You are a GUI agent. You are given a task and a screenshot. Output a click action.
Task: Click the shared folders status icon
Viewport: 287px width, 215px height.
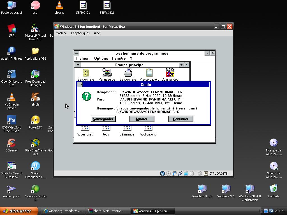[x=186, y=174]
